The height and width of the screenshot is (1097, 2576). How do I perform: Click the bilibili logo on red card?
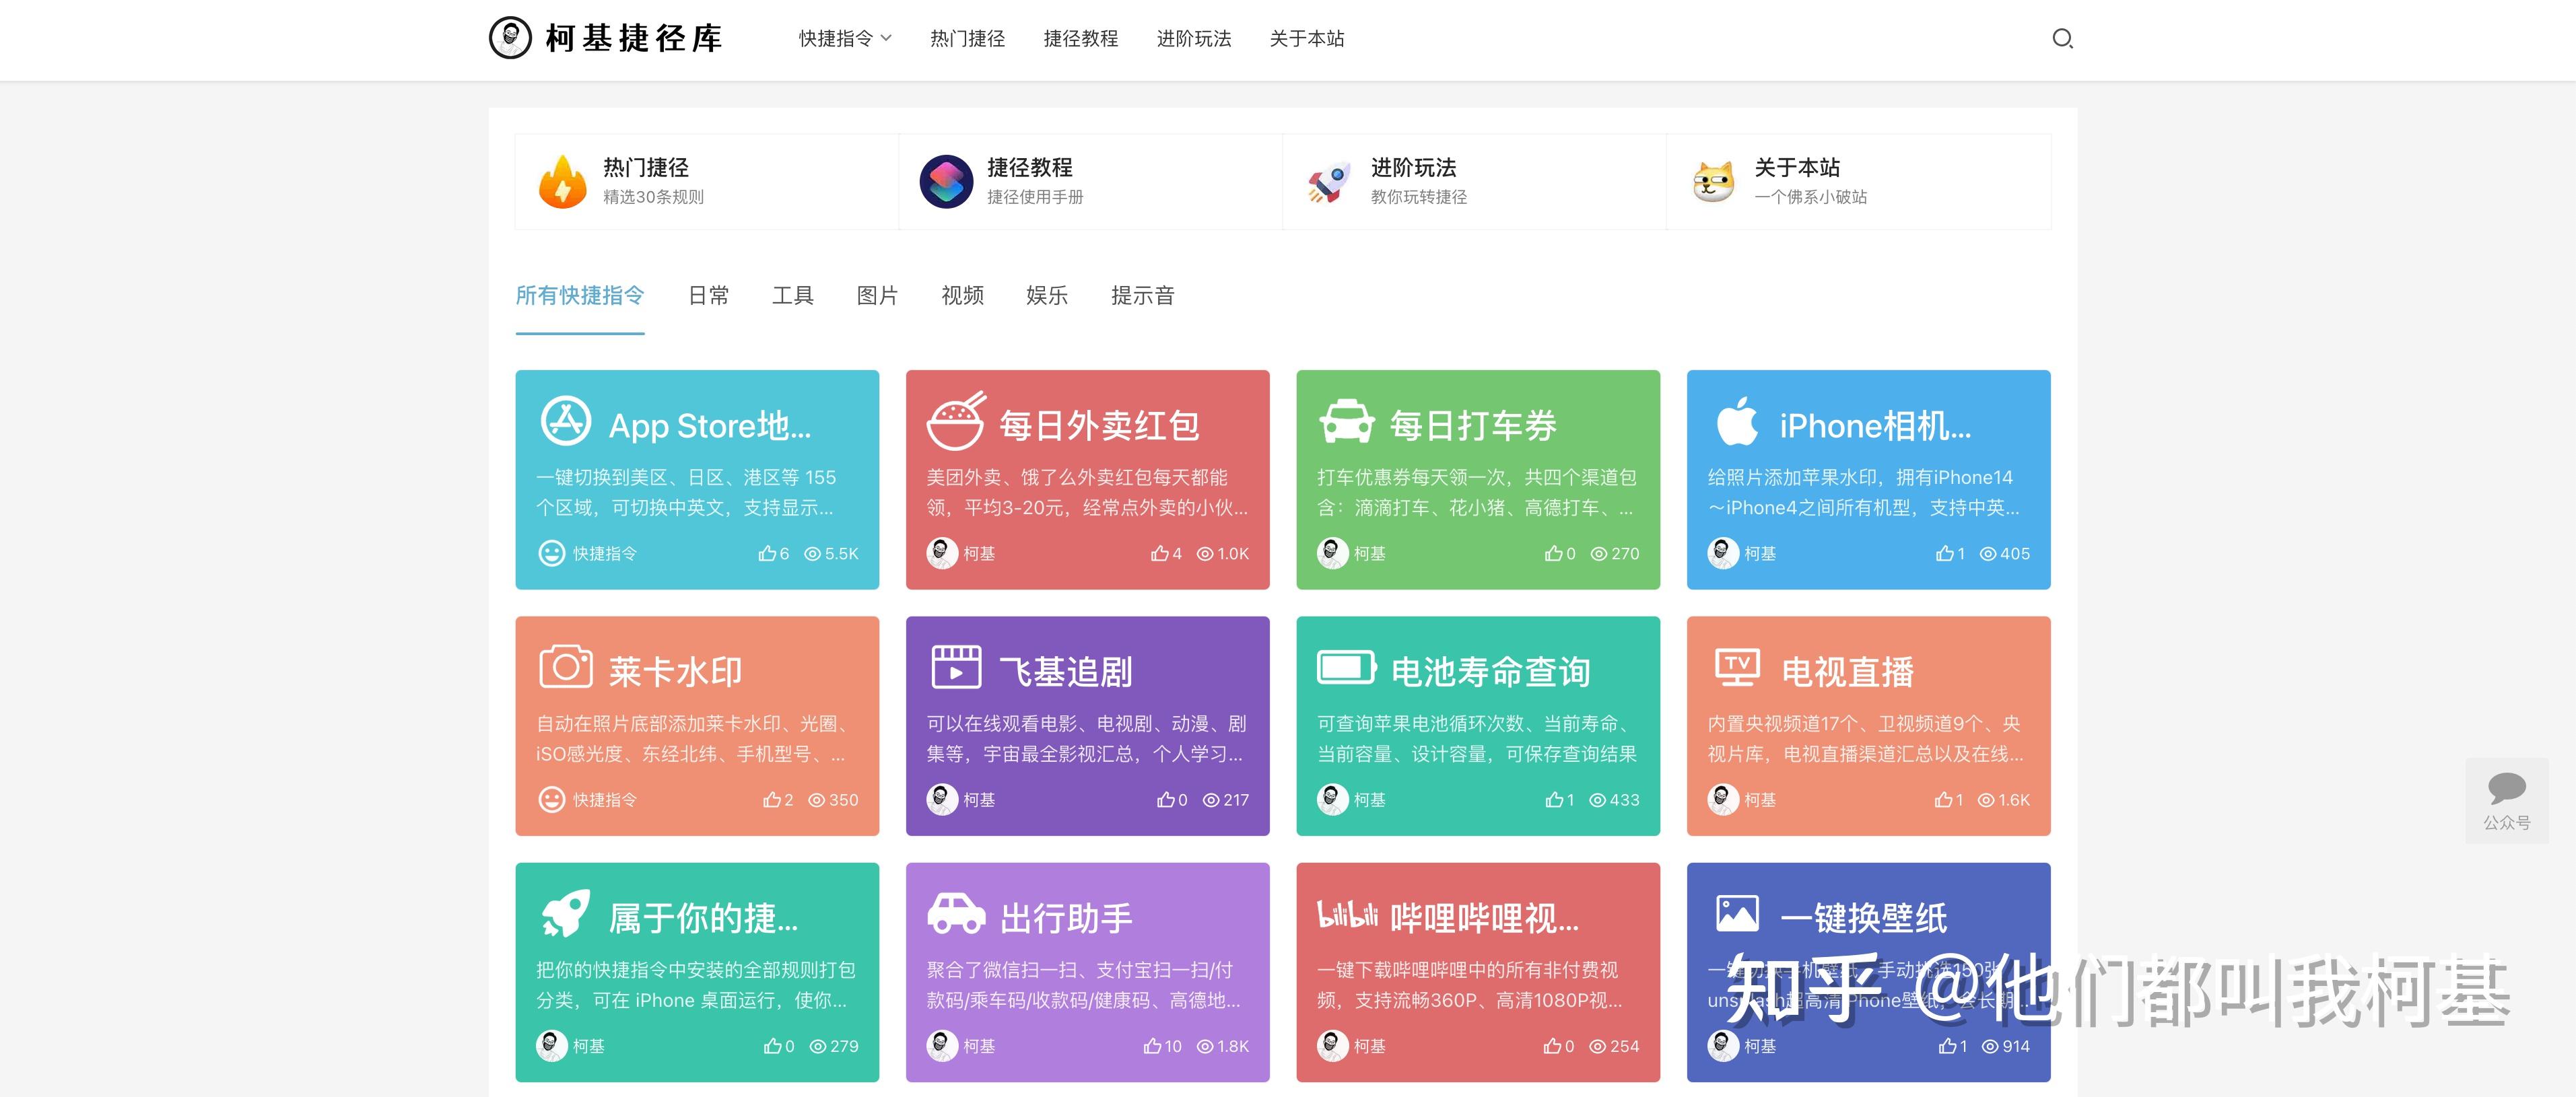click(x=1347, y=914)
